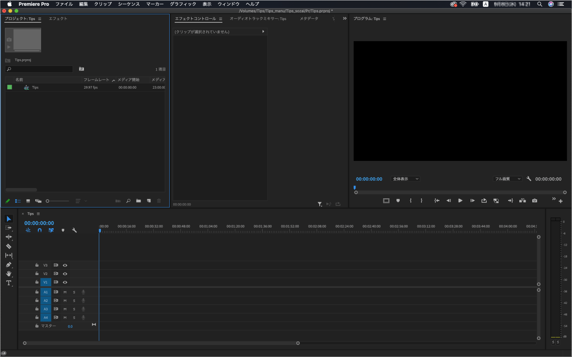The image size is (572, 357).
Task: Enable voice-over record on track A1
Action: point(83,292)
